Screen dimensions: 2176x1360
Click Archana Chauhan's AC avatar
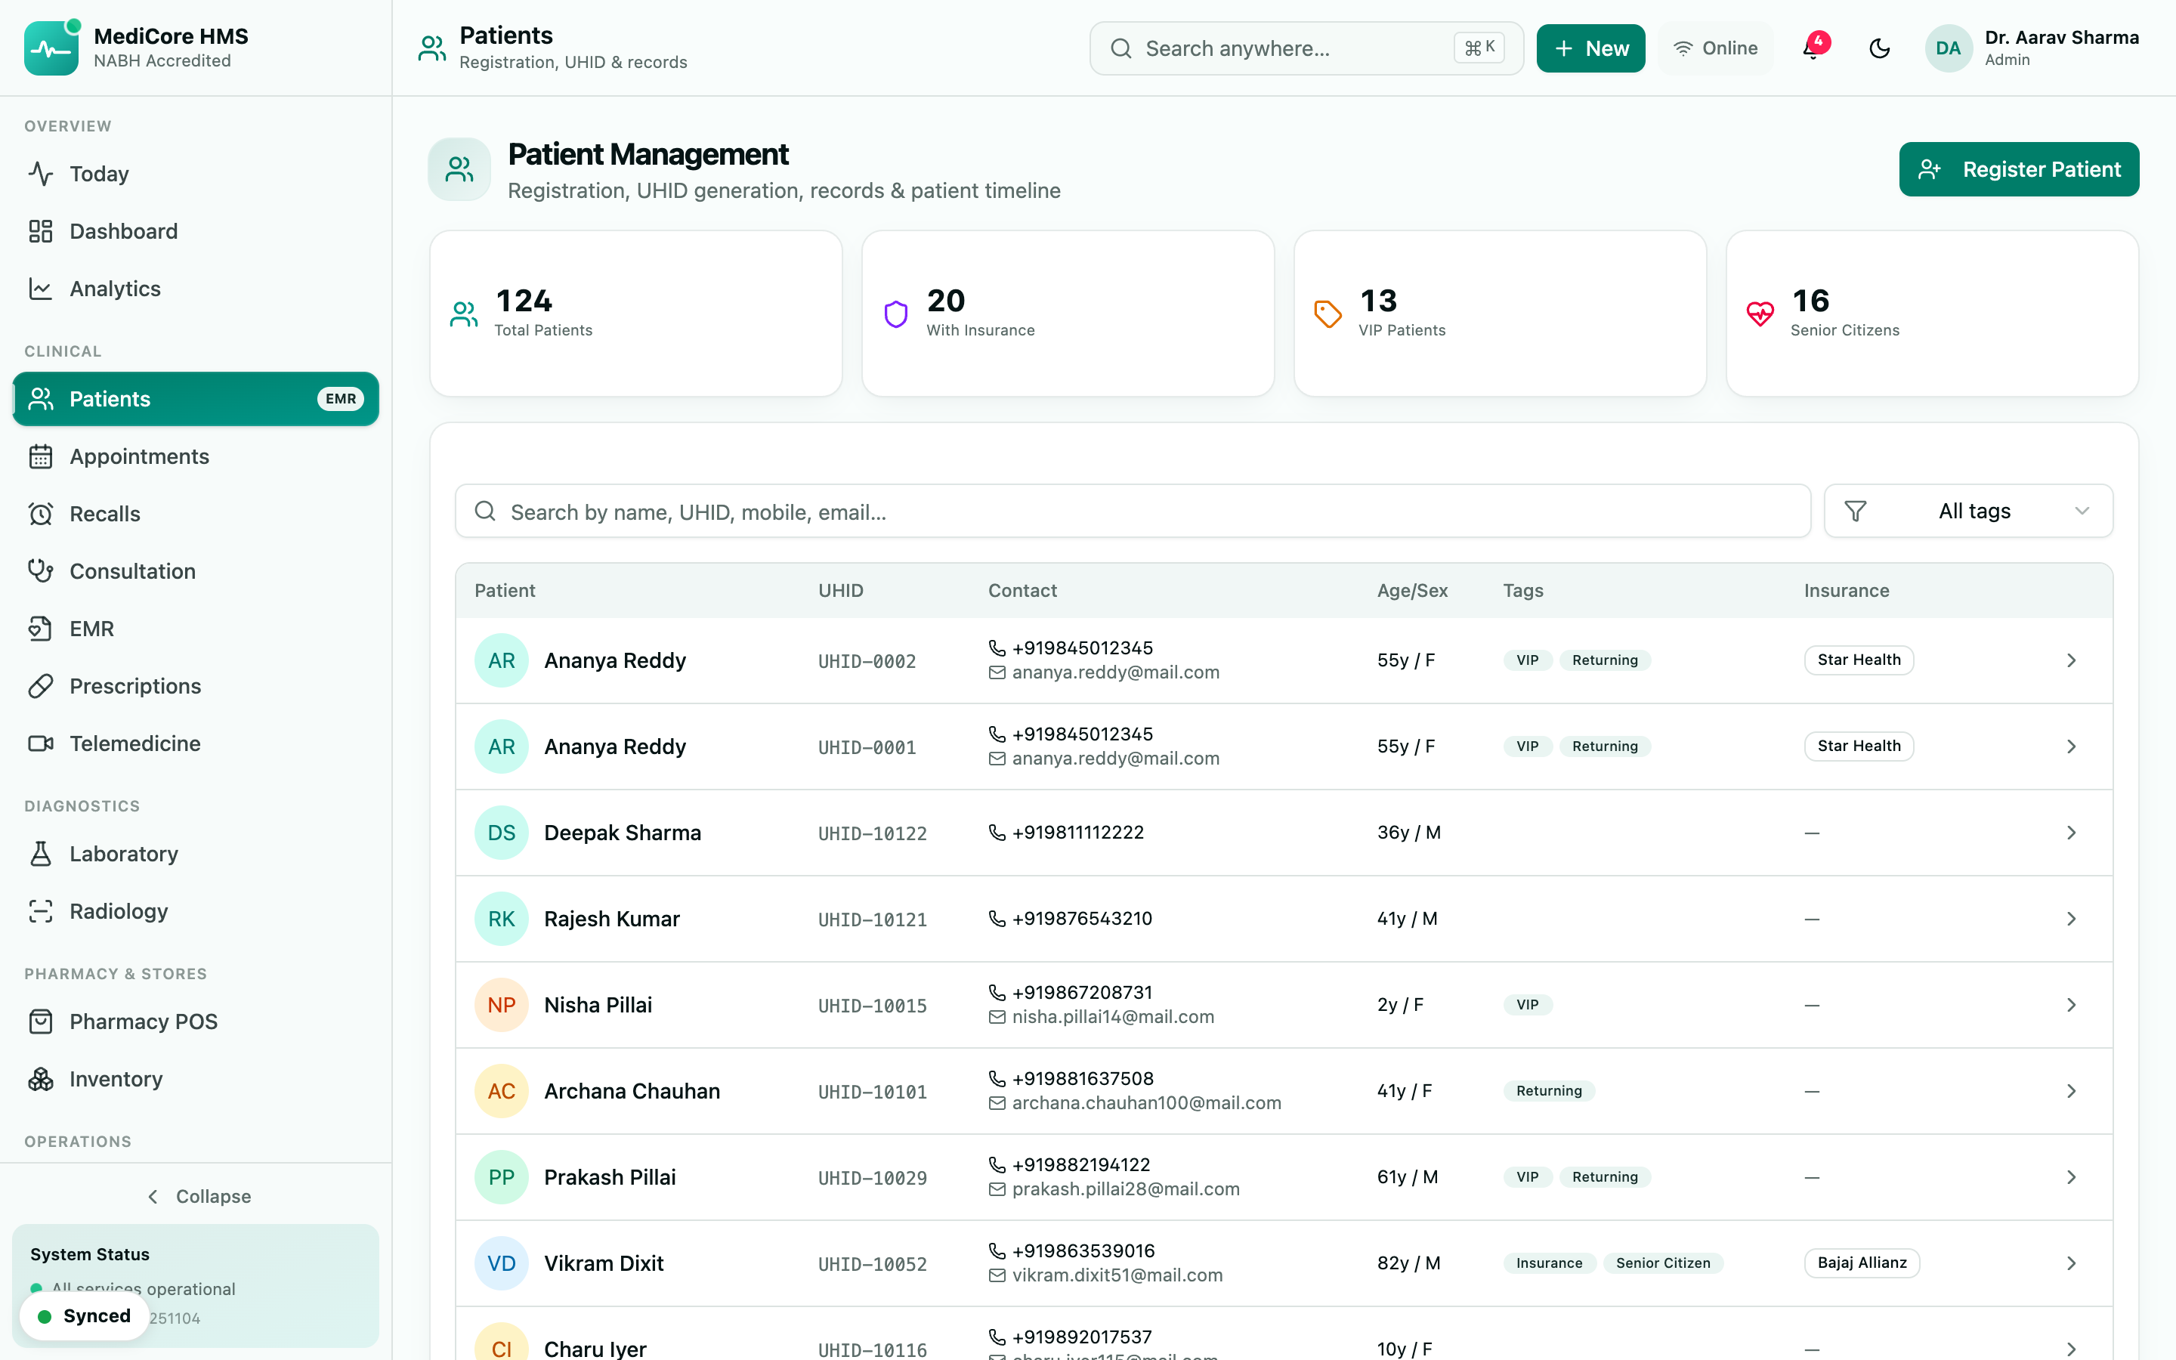click(501, 1091)
